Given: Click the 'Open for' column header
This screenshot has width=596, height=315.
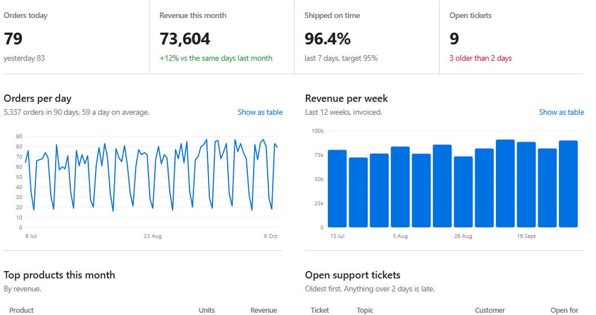Looking at the screenshot, I should click(565, 310).
